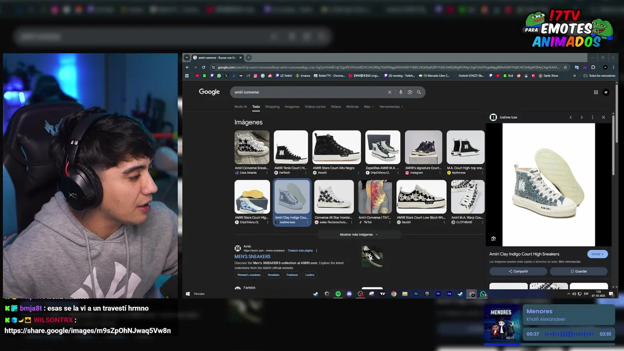This screenshot has height=351, width=624.
Task: Click the amiri converse search field
Action: (310, 92)
